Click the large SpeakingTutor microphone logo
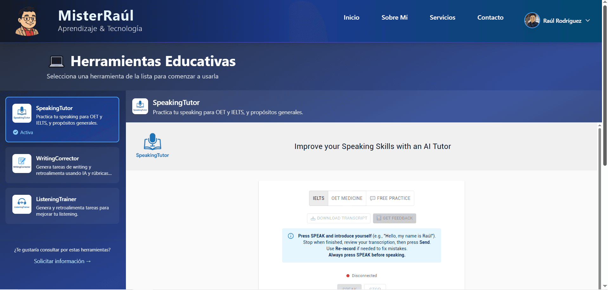Image resolution: width=608 pixels, height=290 pixels. (x=153, y=145)
